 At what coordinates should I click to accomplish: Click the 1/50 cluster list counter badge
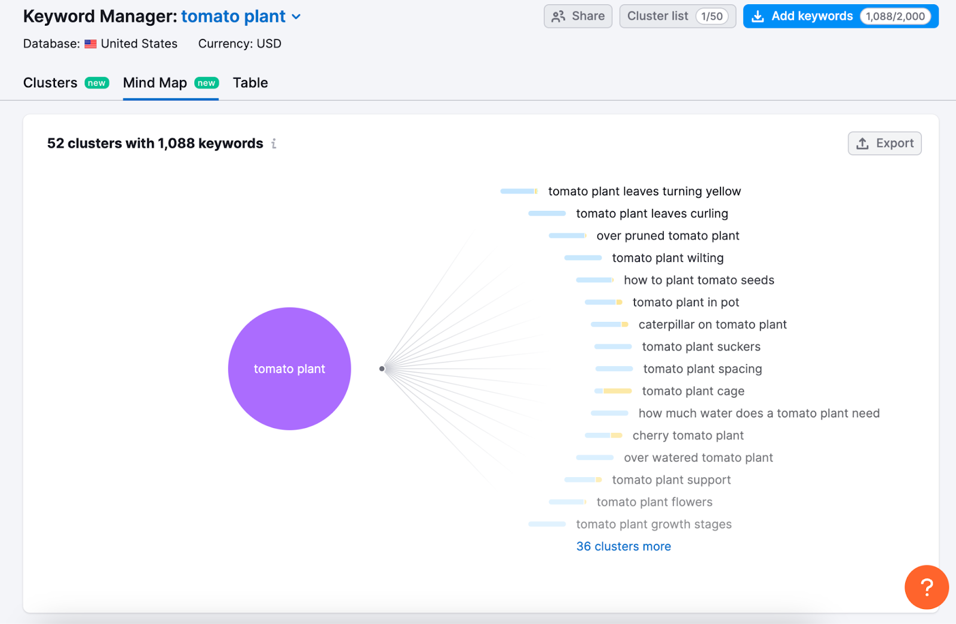[712, 16]
